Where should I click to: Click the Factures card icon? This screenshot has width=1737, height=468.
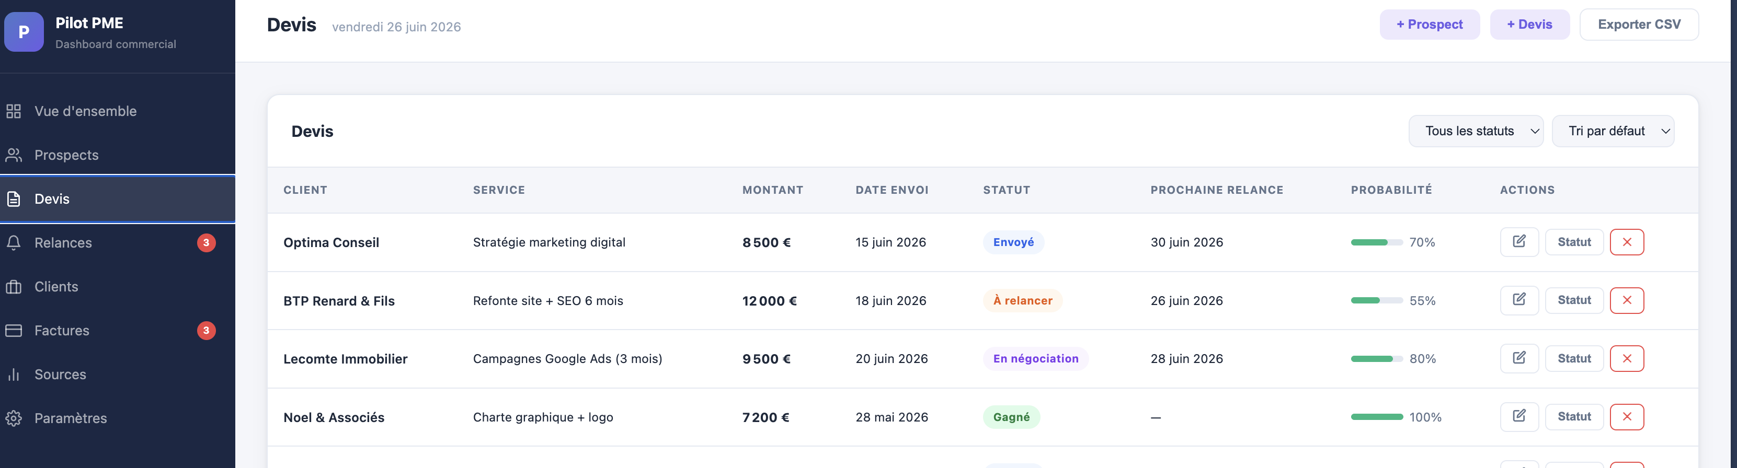14,331
